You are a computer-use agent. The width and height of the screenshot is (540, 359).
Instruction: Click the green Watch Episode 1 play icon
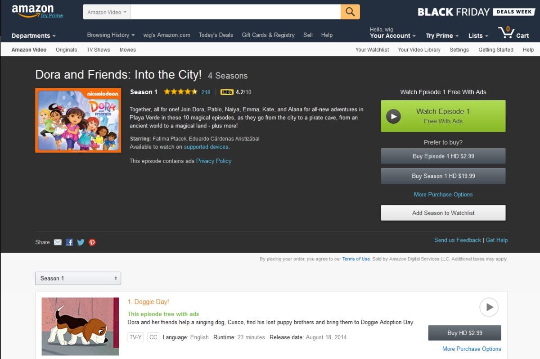[x=393, y=116]
